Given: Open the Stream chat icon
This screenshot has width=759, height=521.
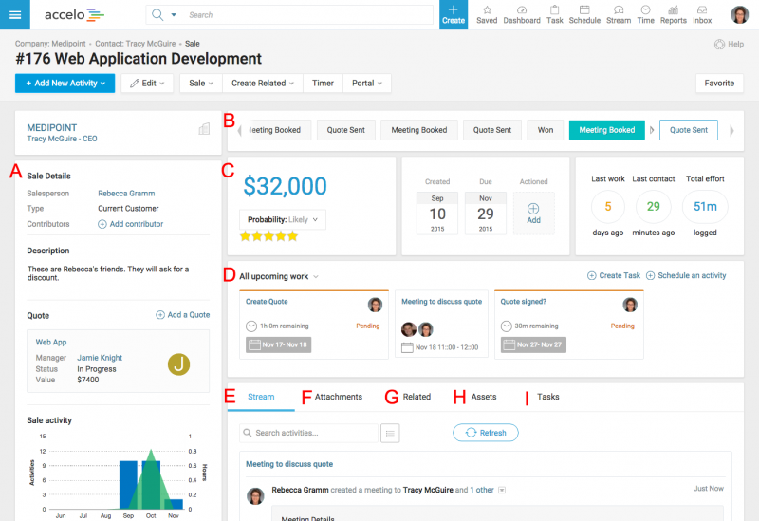Looking at the screenshot, I should pos(619,9).
